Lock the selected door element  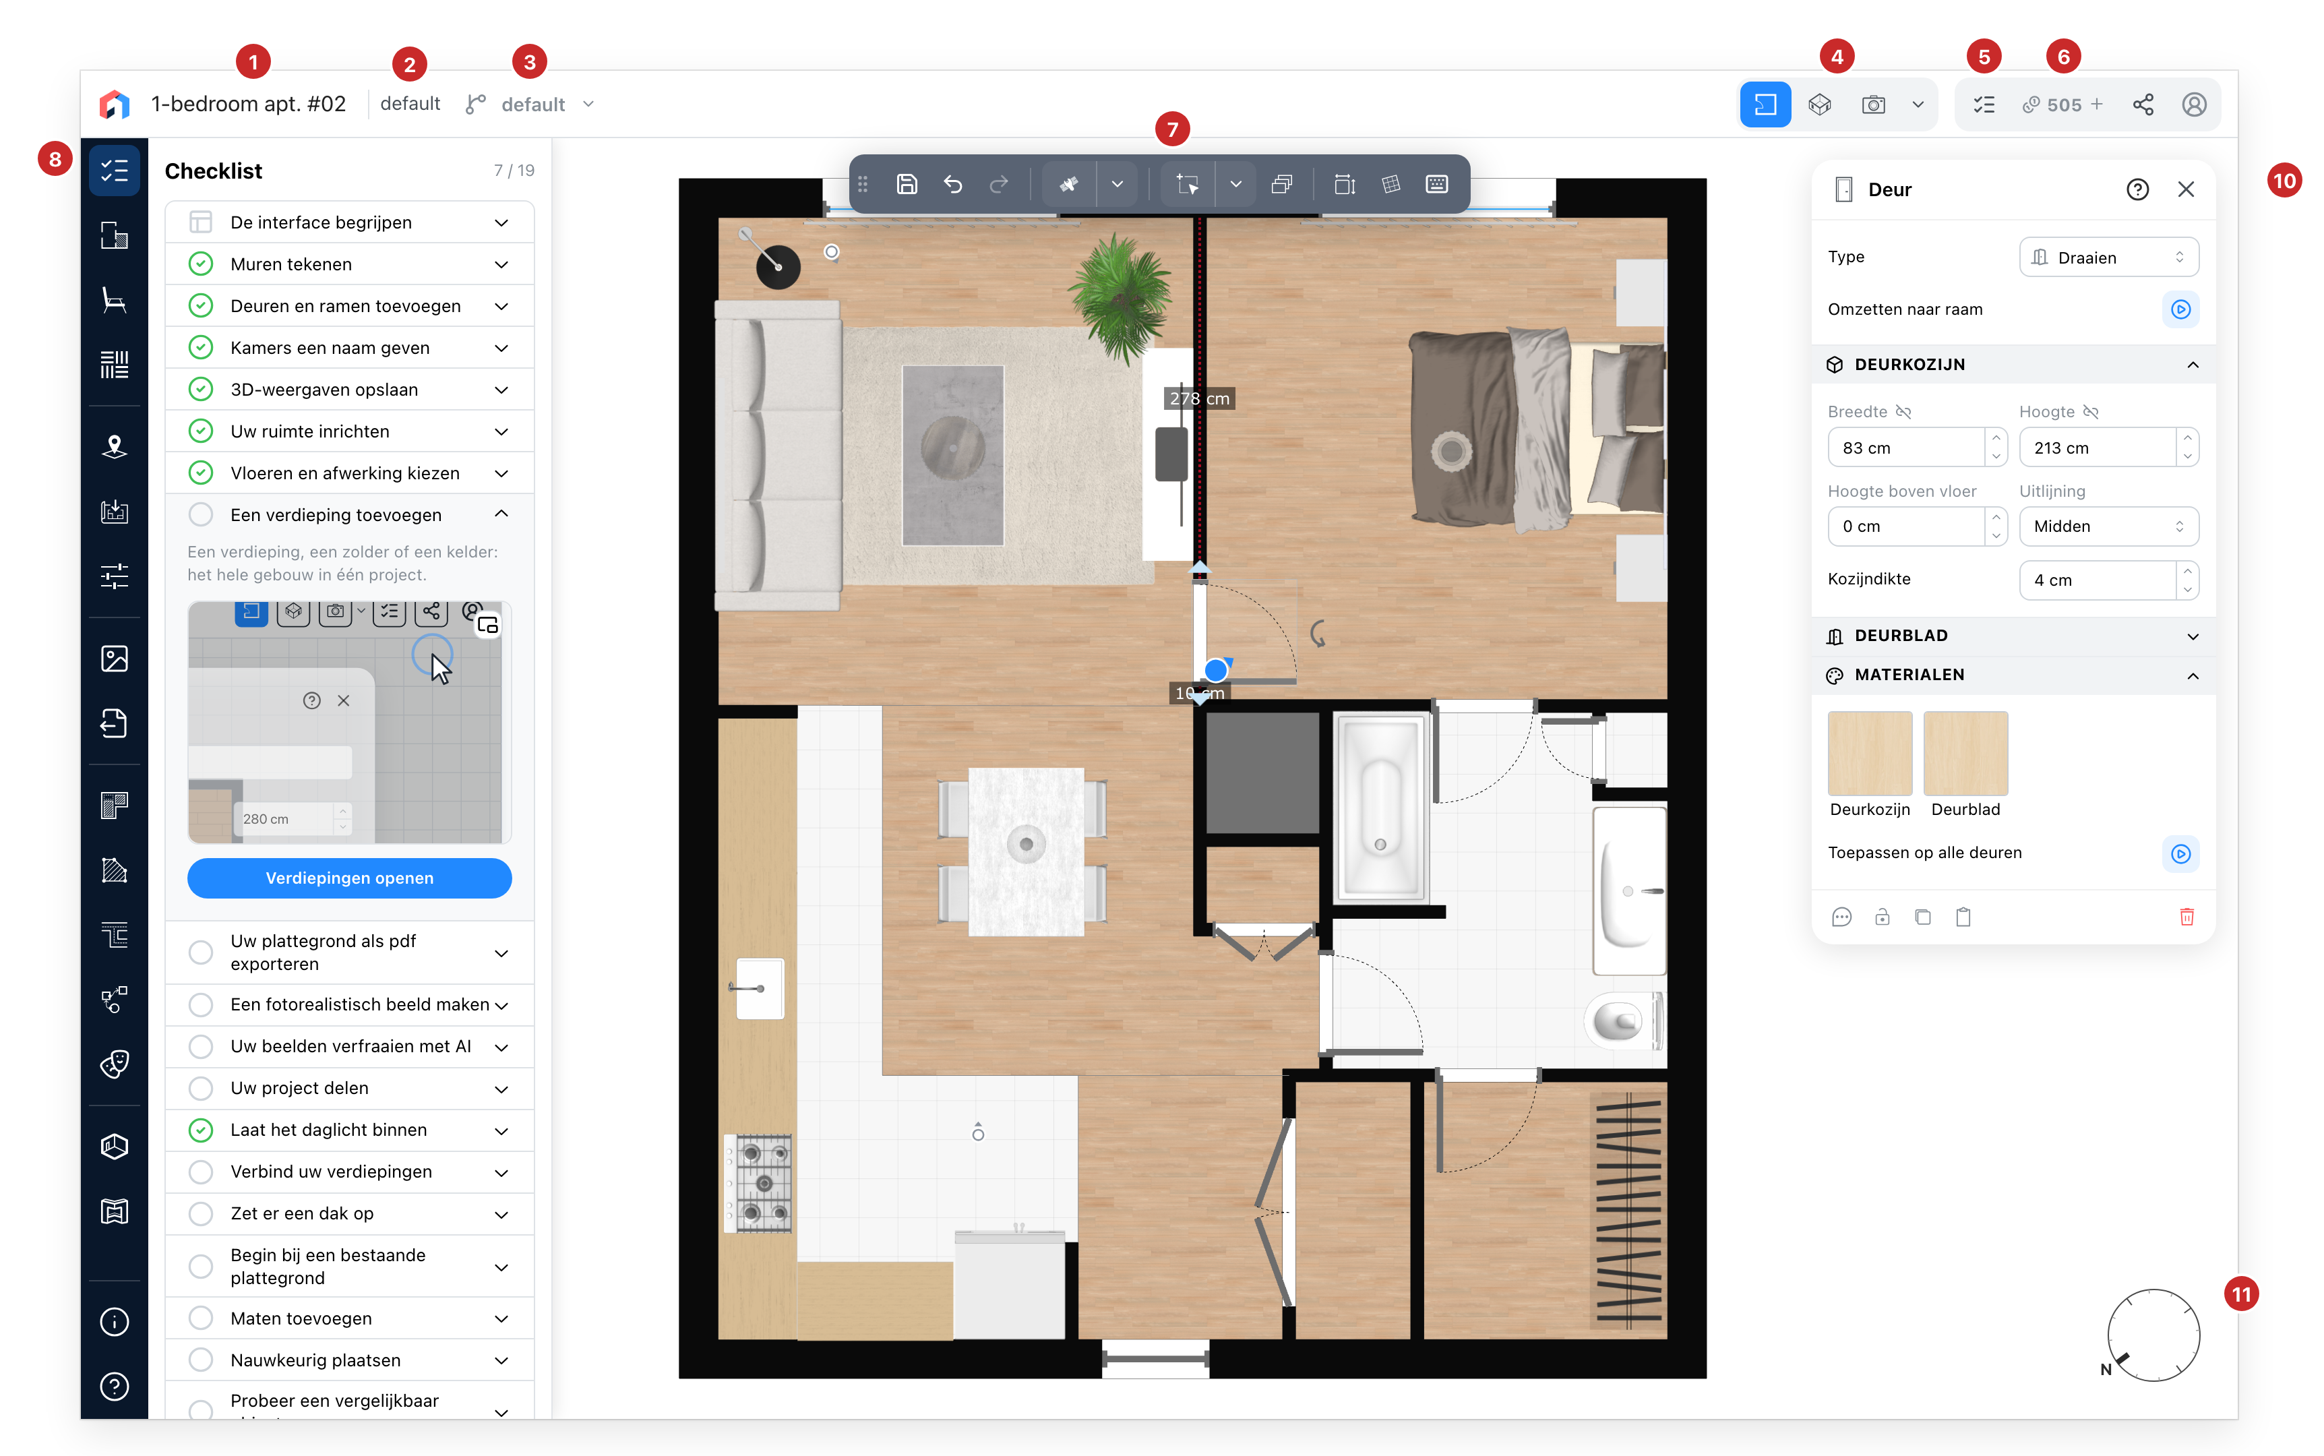click(1881, 917)
